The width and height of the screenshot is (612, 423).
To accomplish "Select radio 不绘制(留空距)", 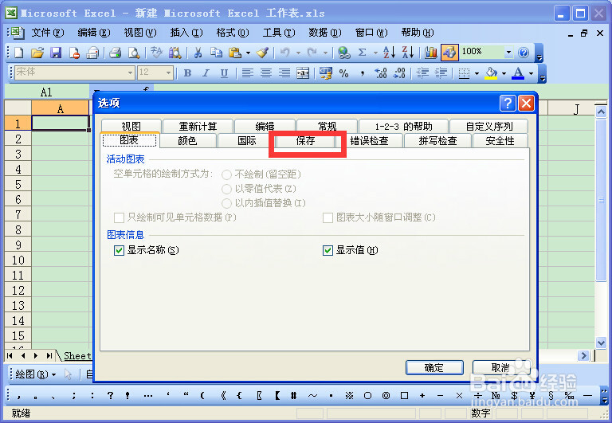I will [226, 174].
